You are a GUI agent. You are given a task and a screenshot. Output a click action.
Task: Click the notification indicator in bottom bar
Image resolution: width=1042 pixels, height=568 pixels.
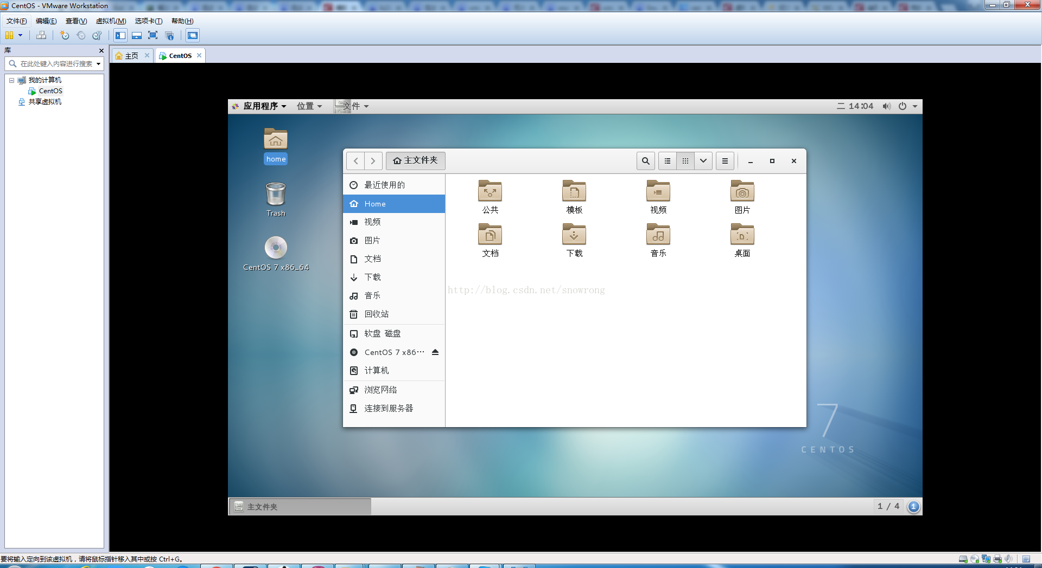(x=914, y=507)
